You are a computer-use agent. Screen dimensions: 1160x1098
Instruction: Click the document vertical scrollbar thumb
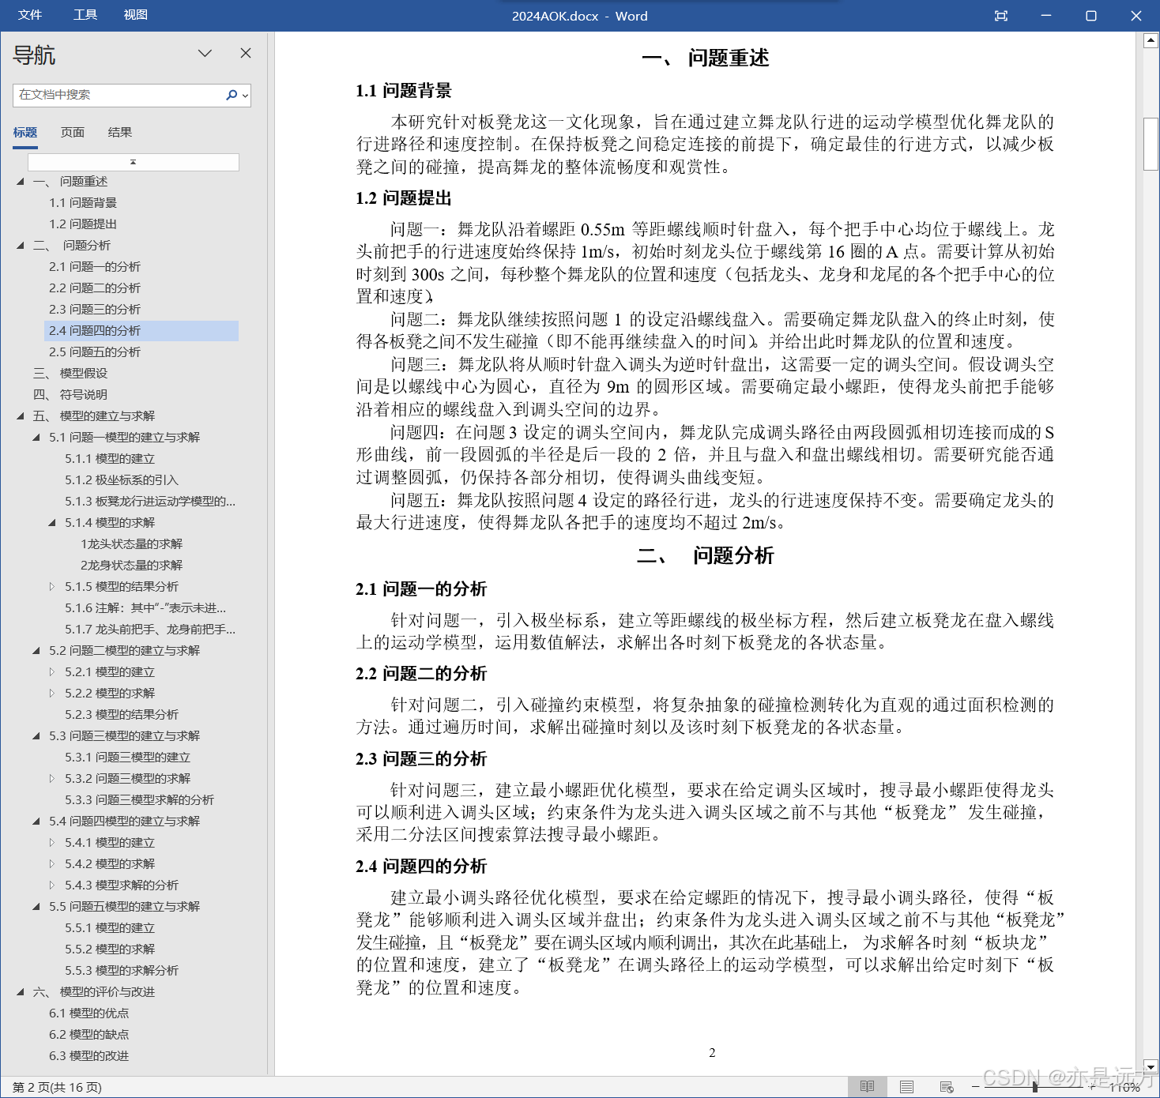point(1151,144)
